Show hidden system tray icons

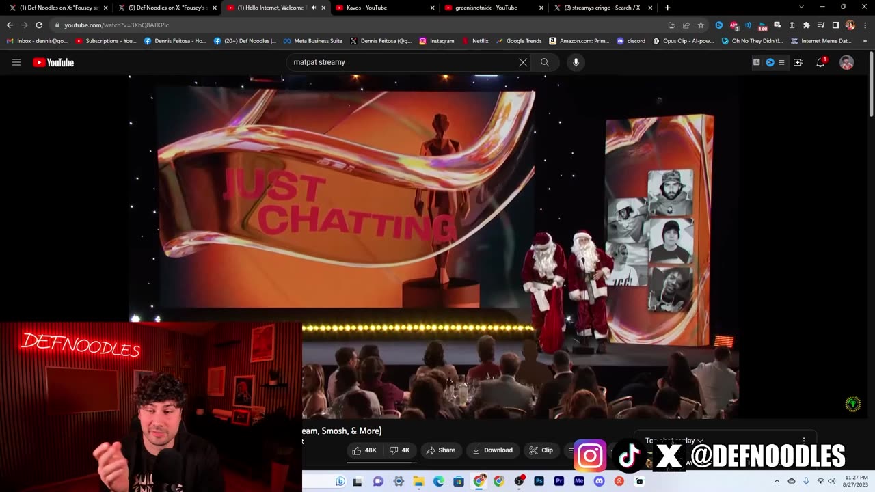tap(777, 481)
